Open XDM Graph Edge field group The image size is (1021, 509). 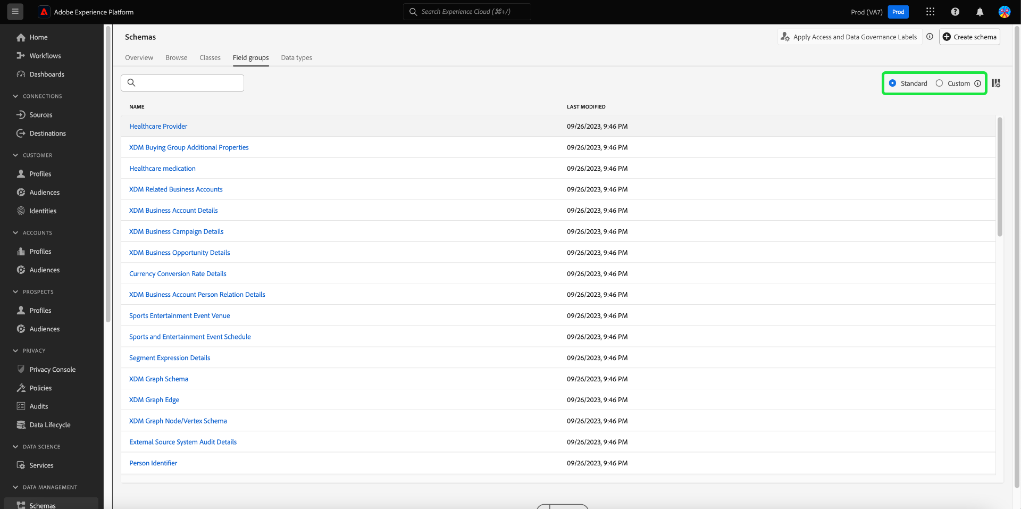[x=154, y=400]
